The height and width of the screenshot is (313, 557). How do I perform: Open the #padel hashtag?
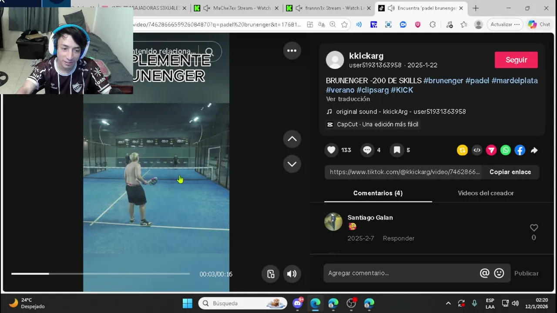[x=477, y=80]
